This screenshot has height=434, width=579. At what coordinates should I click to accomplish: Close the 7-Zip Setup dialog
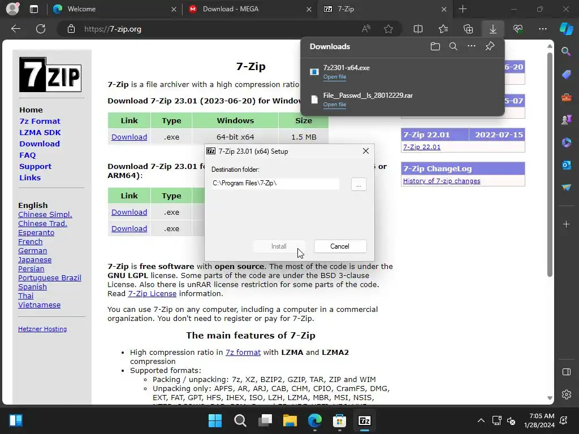pos(366,151)
